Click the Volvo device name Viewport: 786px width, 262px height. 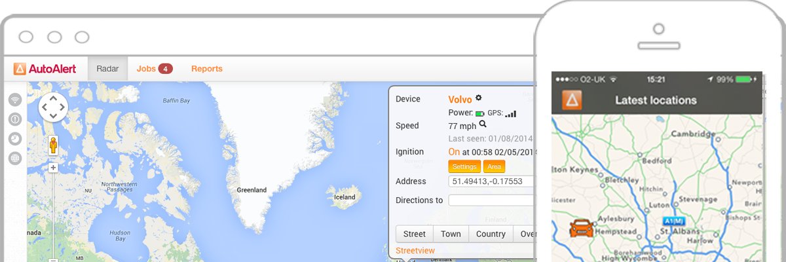point(460,100)
